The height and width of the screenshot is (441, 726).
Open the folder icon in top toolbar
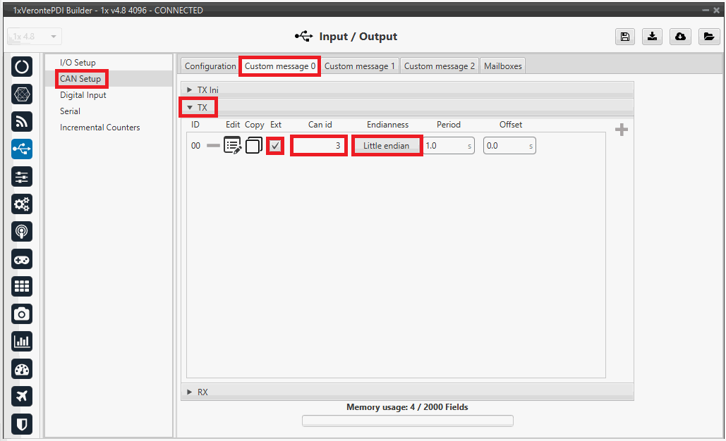pyautogui.click(x=709, y=37)
